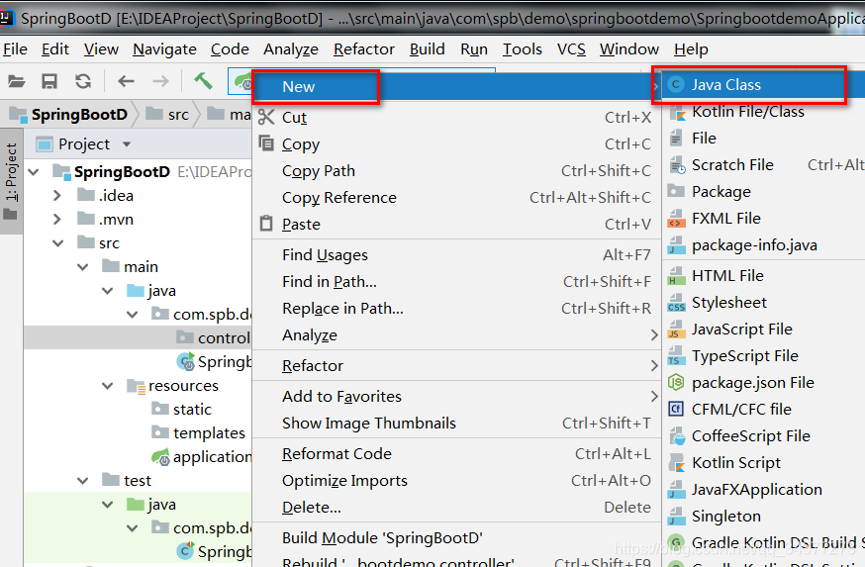The width and height of the screenshot is (865, 567).
Task: Open the Tools menu
Action: click(522, 49)
